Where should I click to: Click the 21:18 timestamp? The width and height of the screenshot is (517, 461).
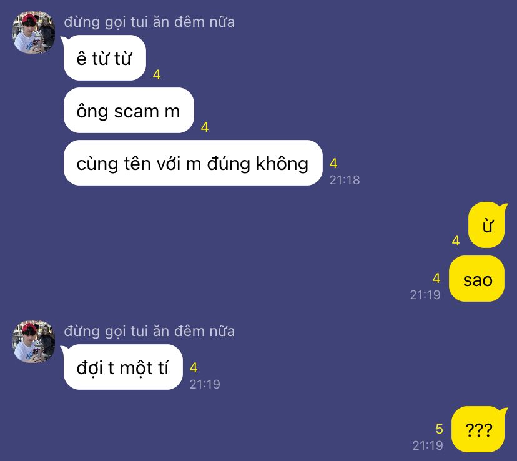point(345,180)
